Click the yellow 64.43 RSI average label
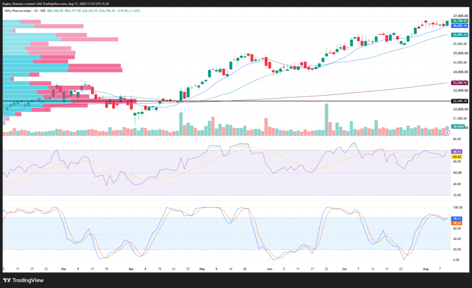The height and width of the screenshot is (288, 472). [x=457, y=157]
